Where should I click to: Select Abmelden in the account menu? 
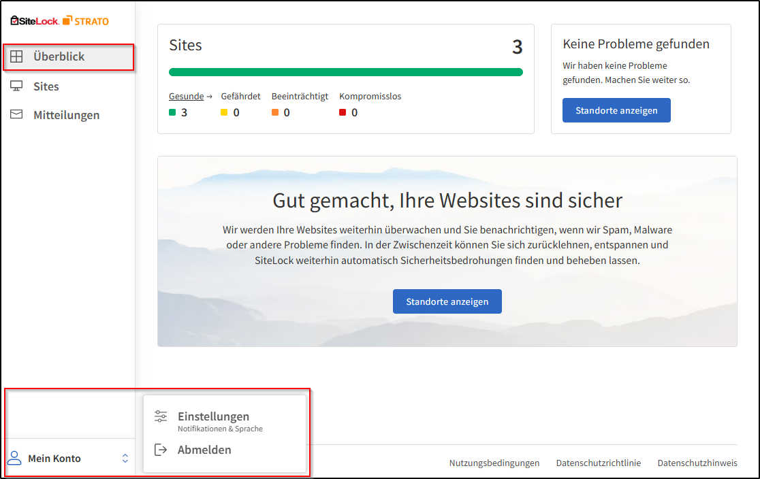(204, 449)
